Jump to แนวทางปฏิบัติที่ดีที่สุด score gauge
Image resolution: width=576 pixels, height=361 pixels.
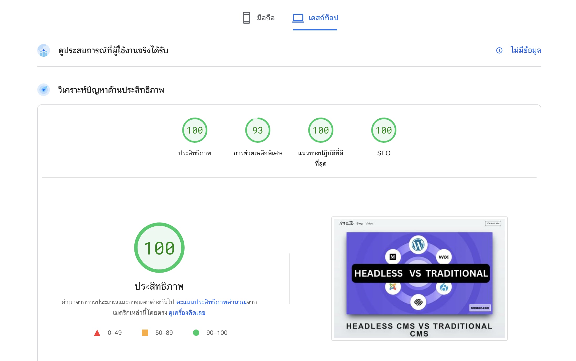pos(321,130)
